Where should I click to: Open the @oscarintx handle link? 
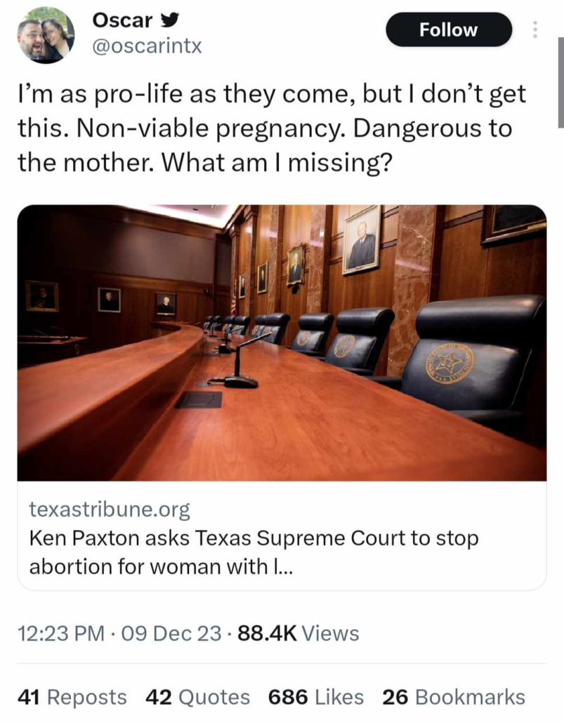click(x=147, y=46)
